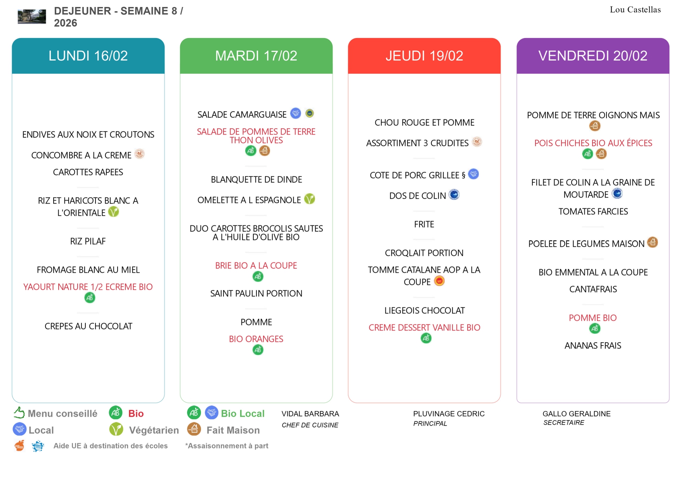Screen dimensions: 681x481
Task: Select the LUNDI 16/02 header
Action: click(88, 56)
